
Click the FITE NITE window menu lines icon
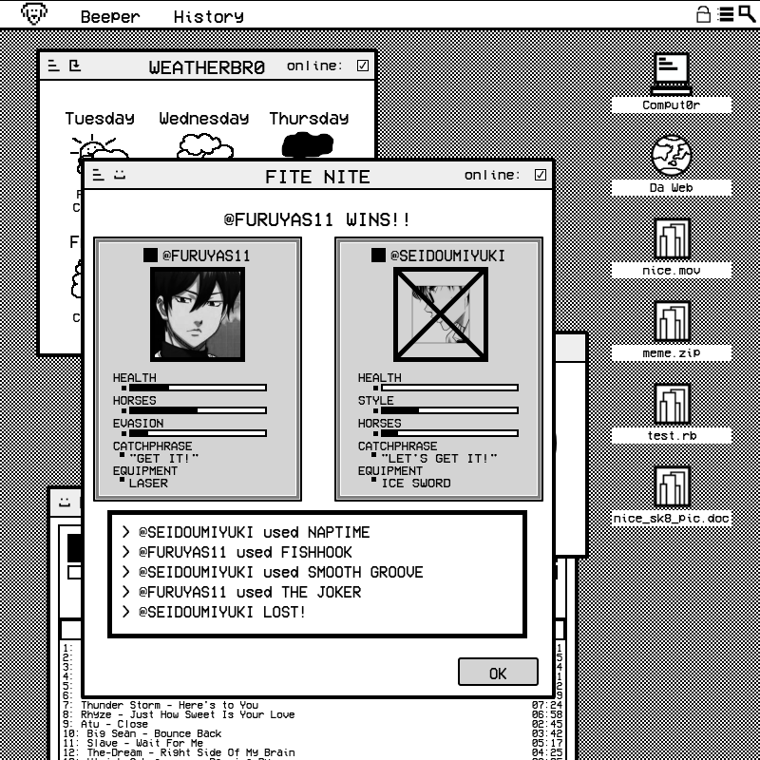(99, 175)
